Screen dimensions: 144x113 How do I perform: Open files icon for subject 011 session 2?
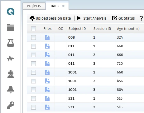click(x=47, y=55)
